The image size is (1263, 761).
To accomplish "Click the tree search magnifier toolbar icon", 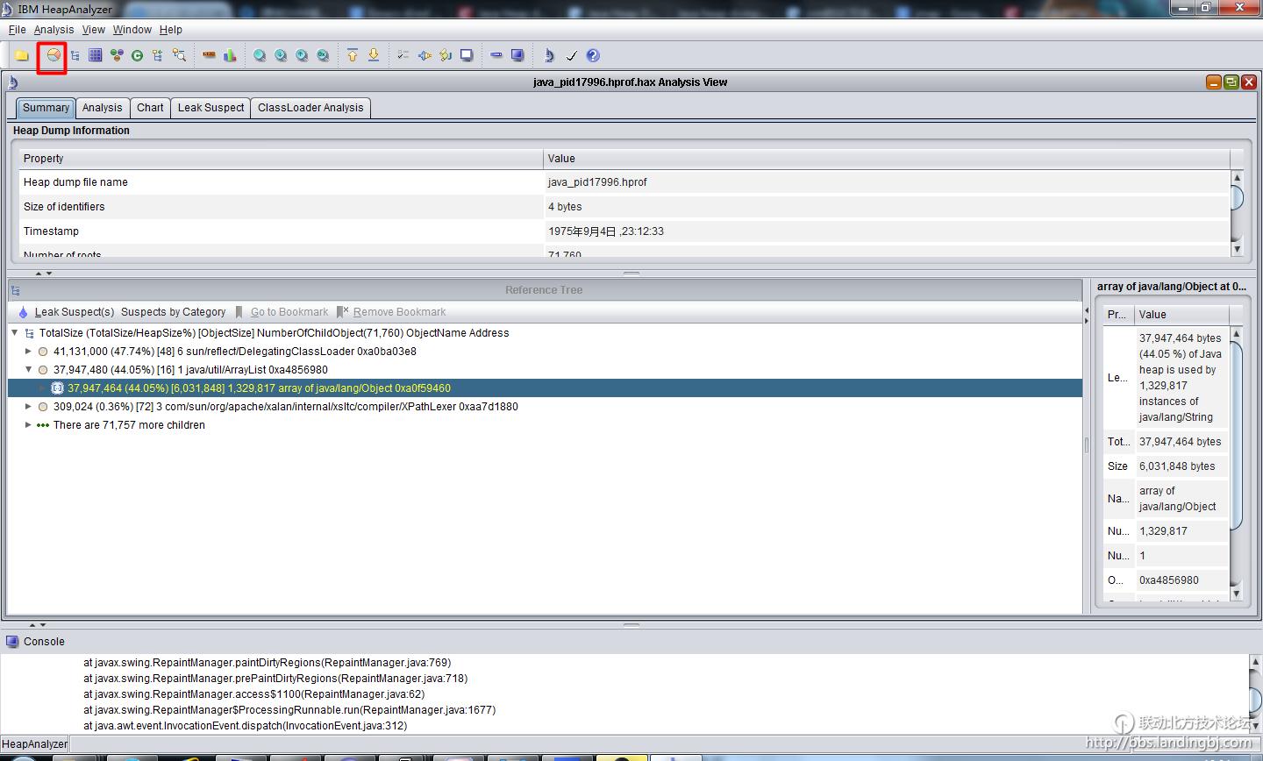I will pos(179,55).
